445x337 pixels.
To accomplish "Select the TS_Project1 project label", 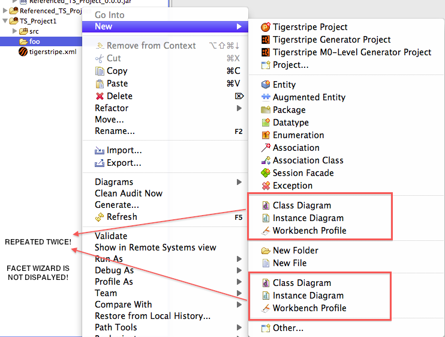I will 38,21.
